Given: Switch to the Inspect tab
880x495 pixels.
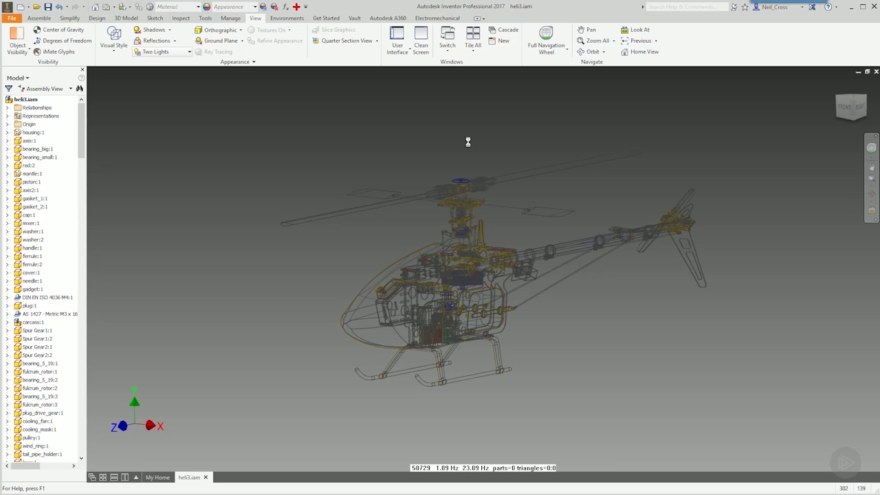Looking at the screenshot, I should click(x=181, y=18).
